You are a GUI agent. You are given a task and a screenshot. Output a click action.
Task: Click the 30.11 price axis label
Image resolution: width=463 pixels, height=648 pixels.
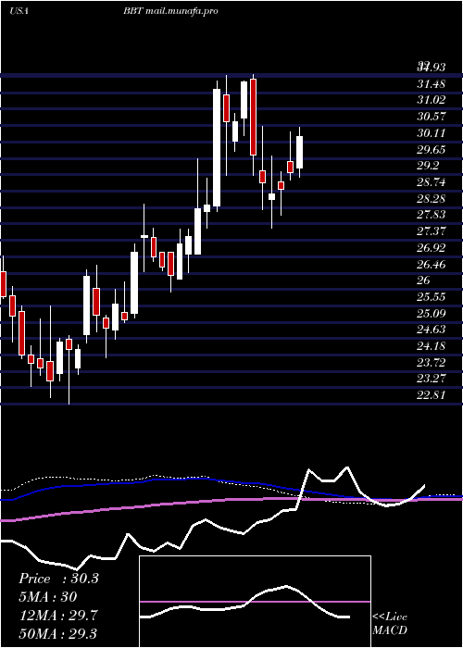[x=431, y=133]
